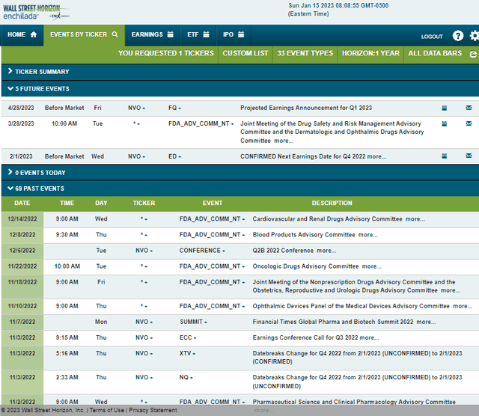Screen dimensions: 479x416
Task: Email the 3/28/2023 FDA meeting event
Action: point(469,123)
